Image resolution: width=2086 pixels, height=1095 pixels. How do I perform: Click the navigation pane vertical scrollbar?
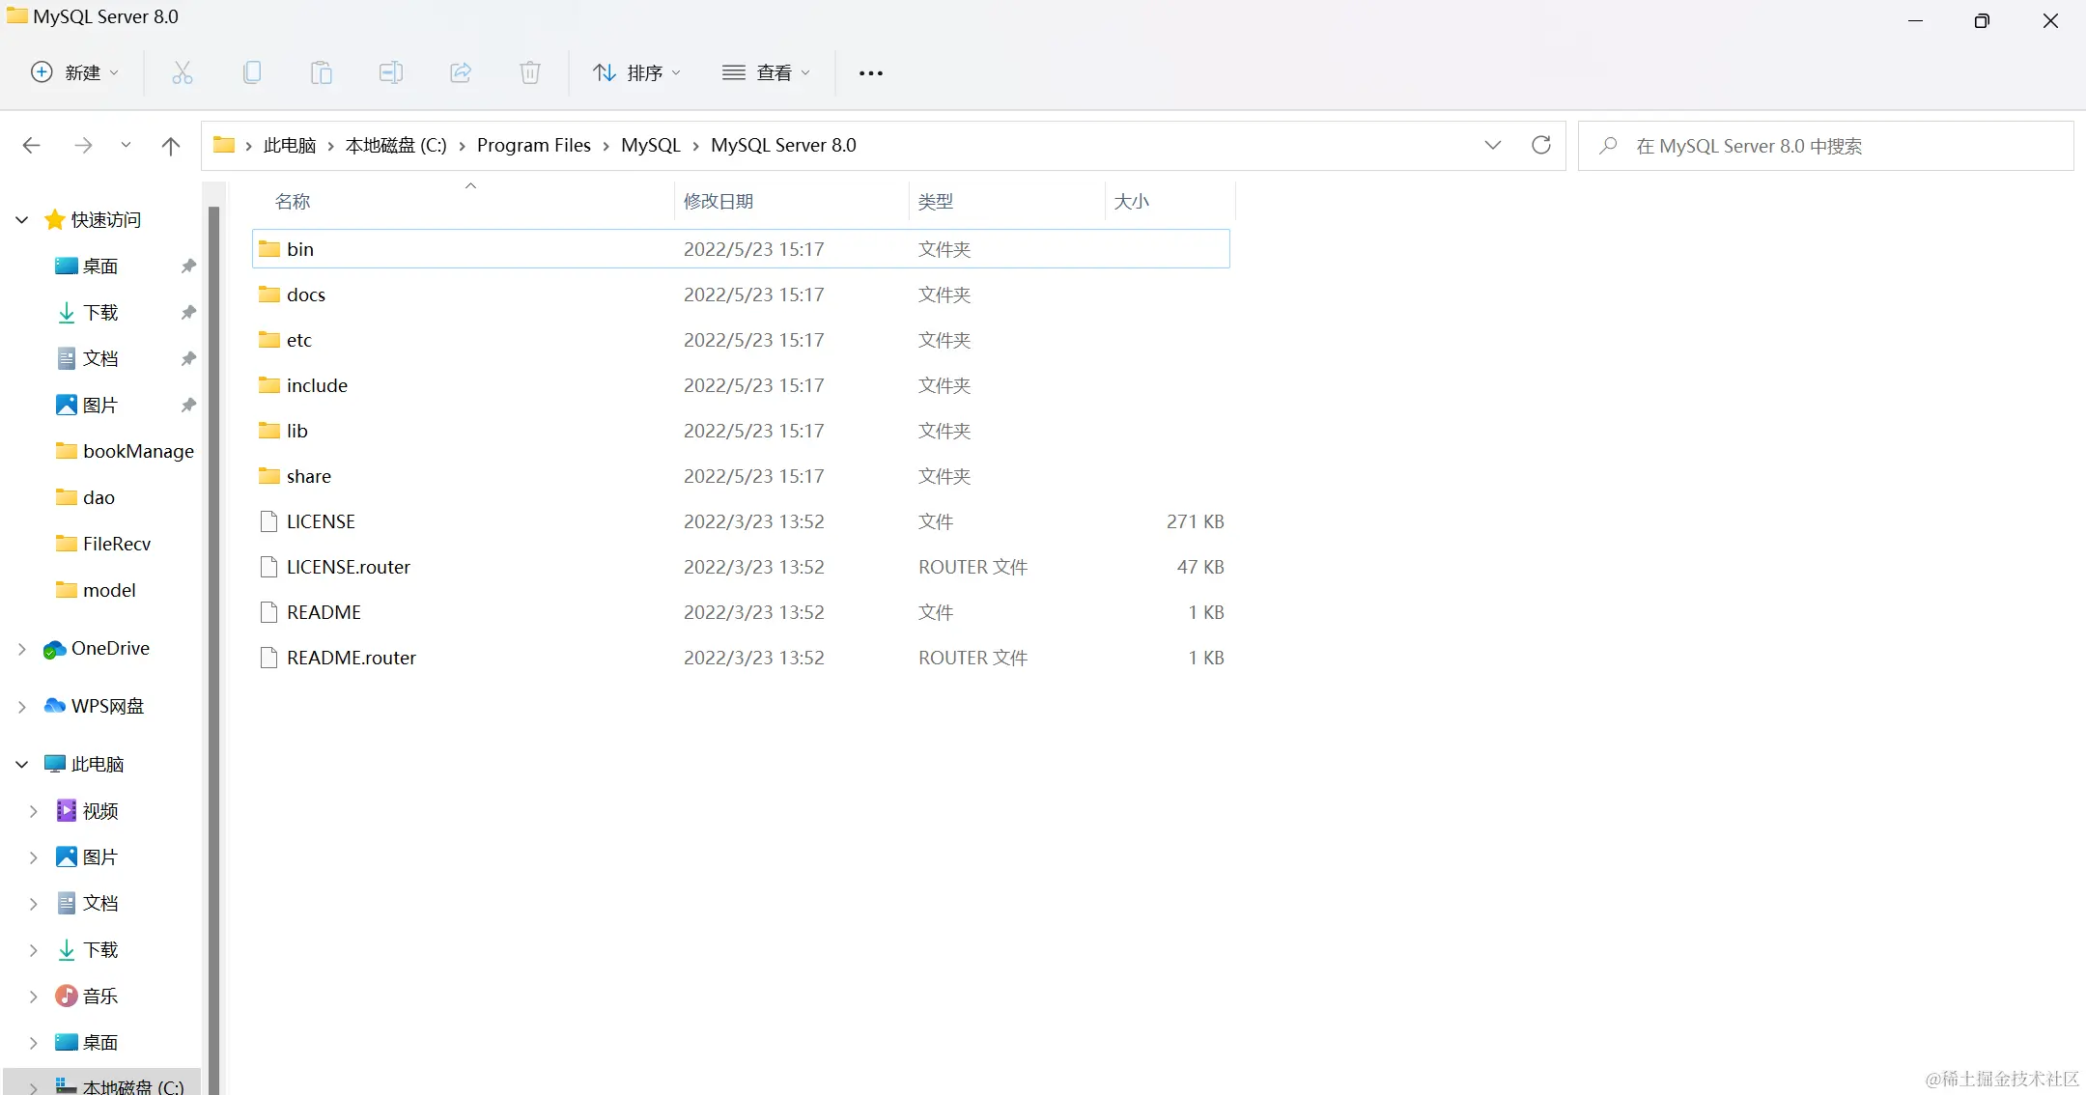coord(213,579)
